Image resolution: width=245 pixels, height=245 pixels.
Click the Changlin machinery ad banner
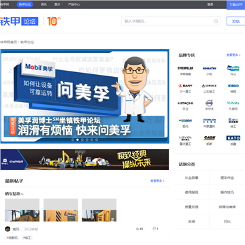84,159
